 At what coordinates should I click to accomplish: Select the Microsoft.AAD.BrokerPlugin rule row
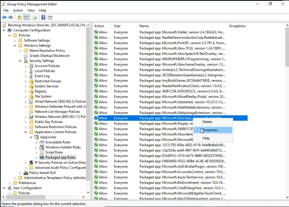[x=171, y=167]
